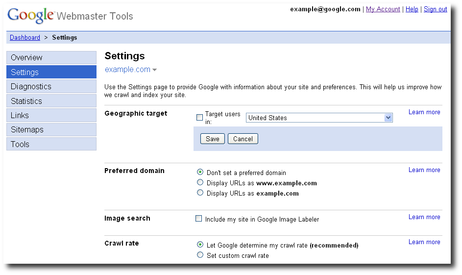The width and height of the screenshot is (462, 275).
Task: Open Tools sidebar section
Action: [x=51, y=144]
